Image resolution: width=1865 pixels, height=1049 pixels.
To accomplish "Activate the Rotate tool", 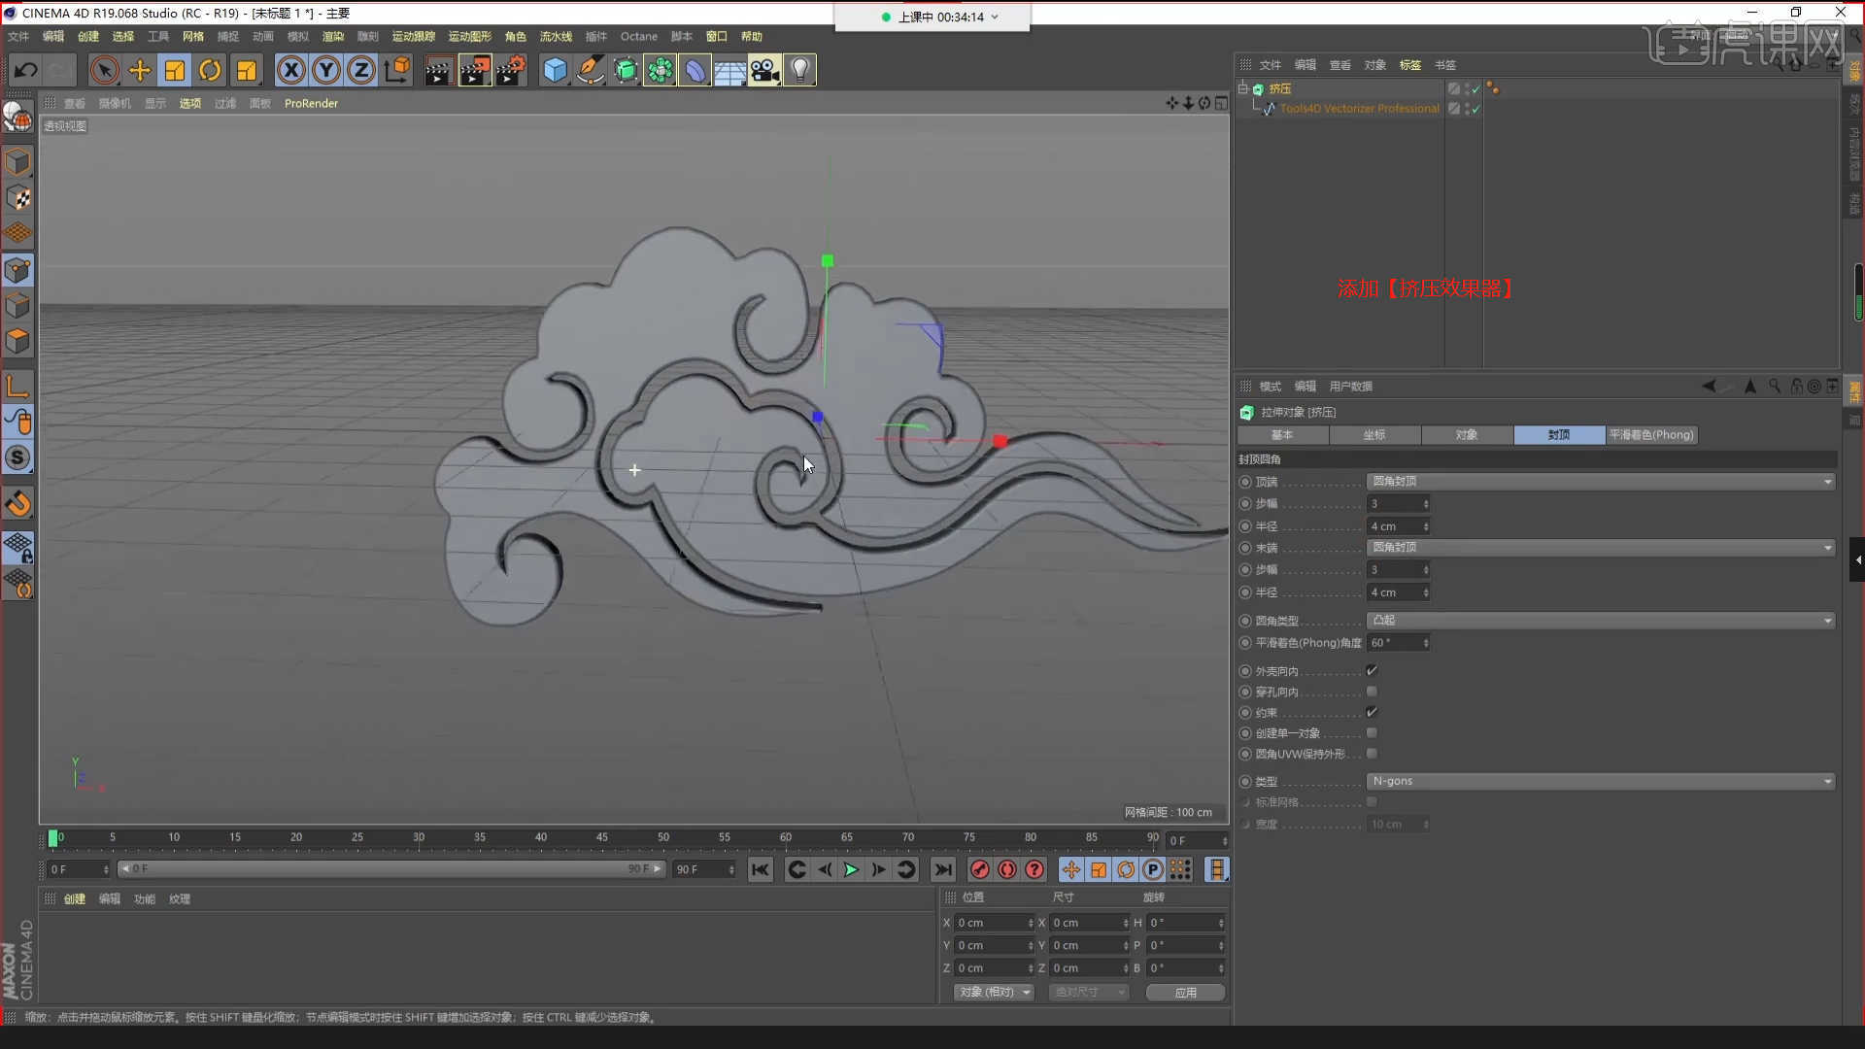I will (210, 70).
